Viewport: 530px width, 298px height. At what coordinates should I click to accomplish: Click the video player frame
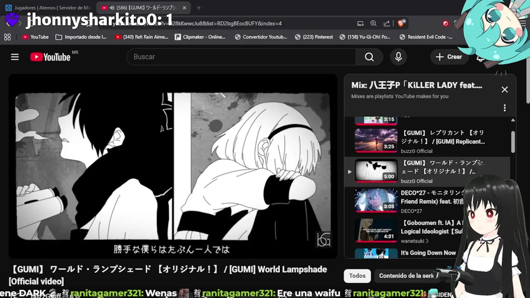coord(173,166)
